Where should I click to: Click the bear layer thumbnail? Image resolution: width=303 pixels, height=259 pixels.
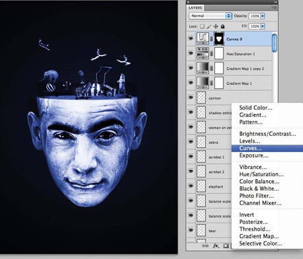pos(201,231)
